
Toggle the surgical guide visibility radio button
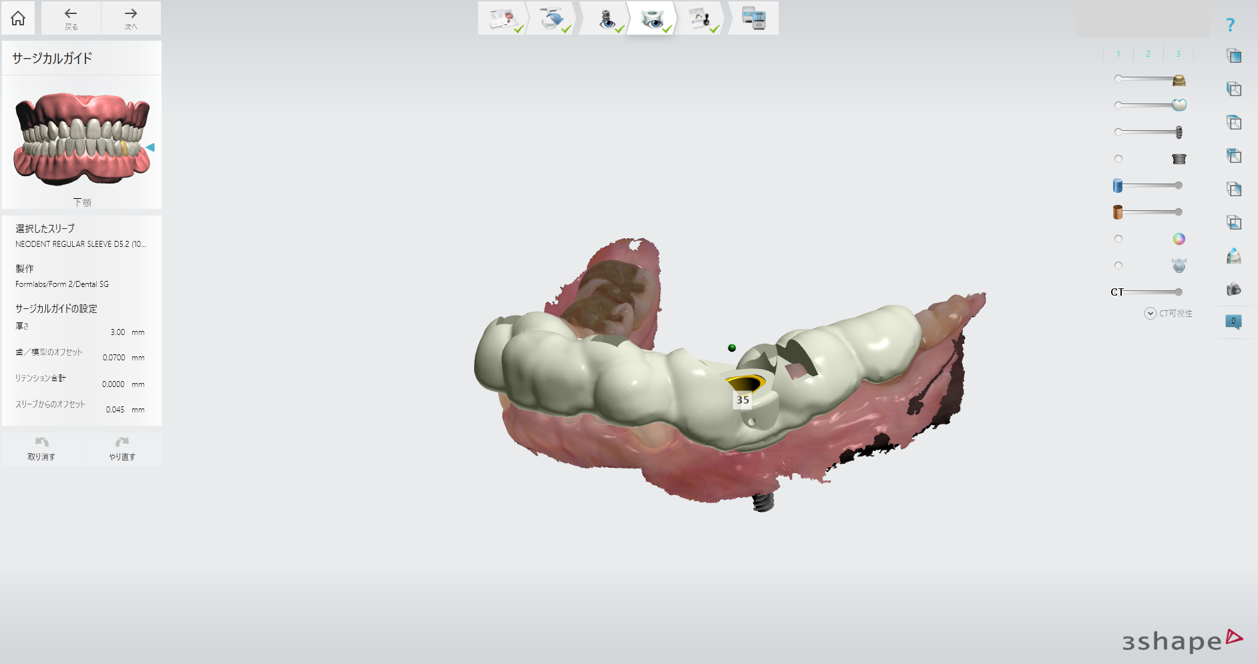1118,266
